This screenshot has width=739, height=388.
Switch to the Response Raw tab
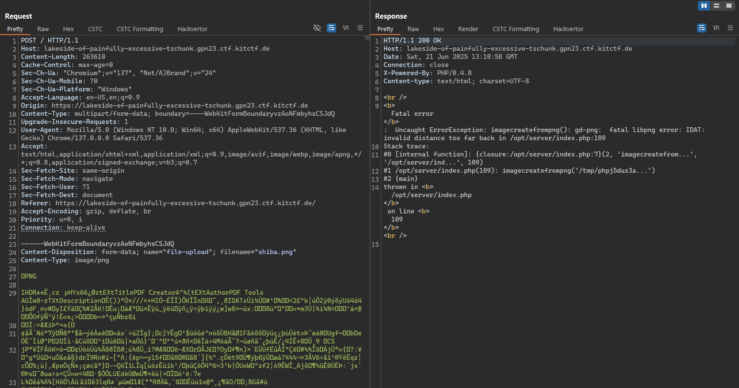point(413,29)
